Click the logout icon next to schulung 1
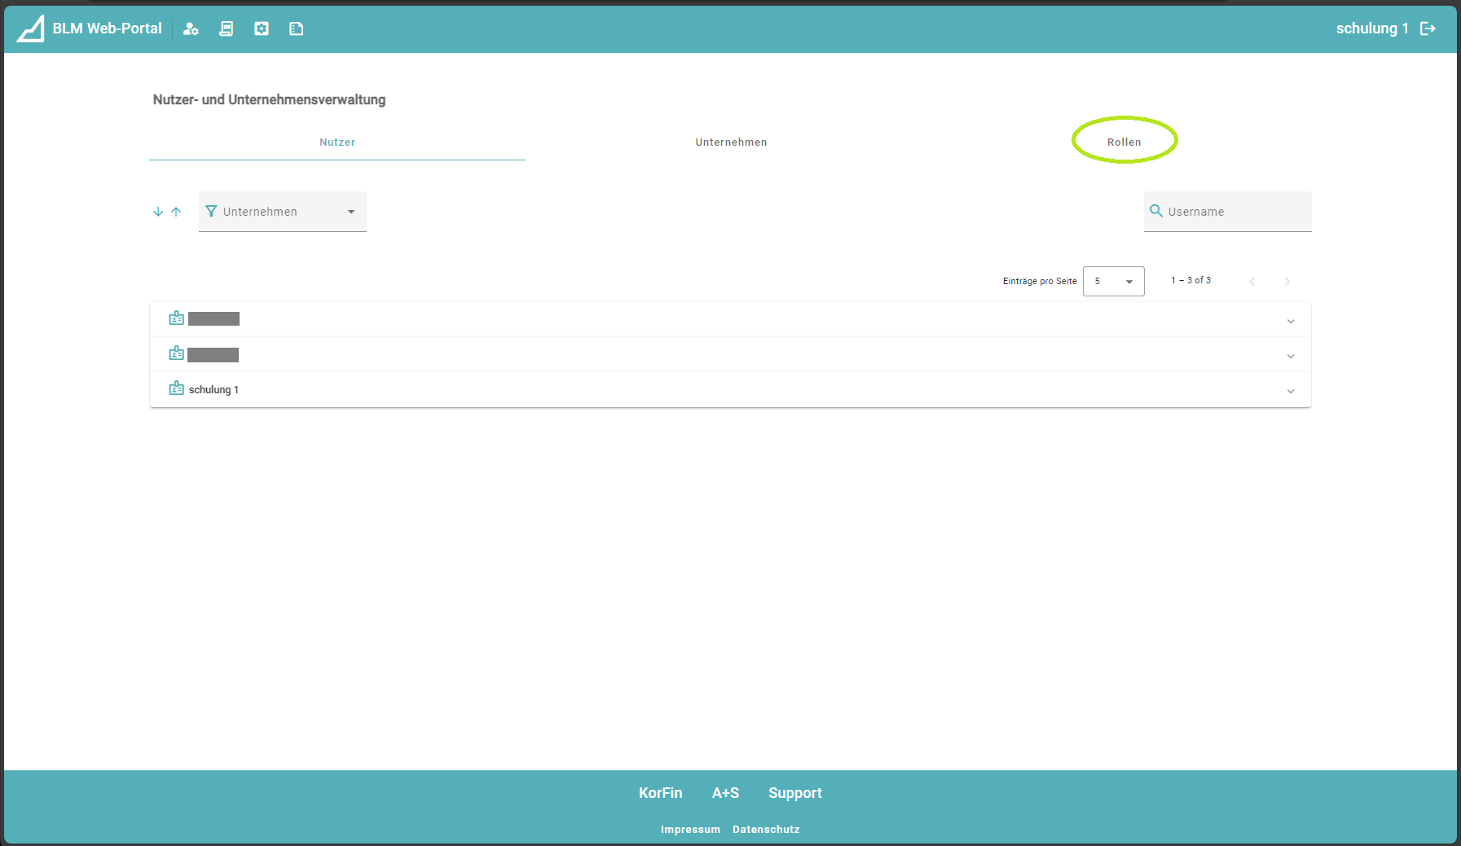The image size is (1461, 846). tap(1428, 28)
